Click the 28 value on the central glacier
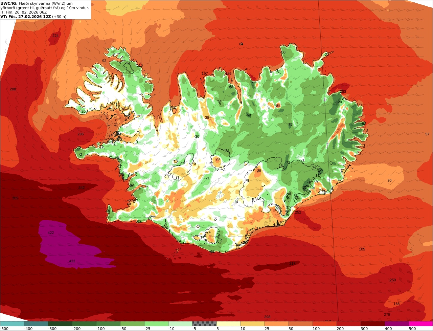The height and width of the screenshot is (331, 433). 218,159
